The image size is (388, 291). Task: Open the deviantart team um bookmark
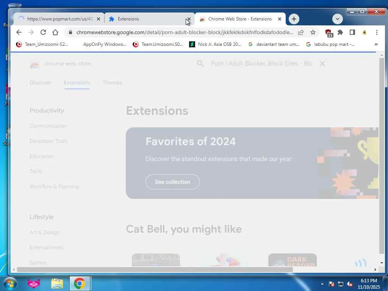click(274, 44)
